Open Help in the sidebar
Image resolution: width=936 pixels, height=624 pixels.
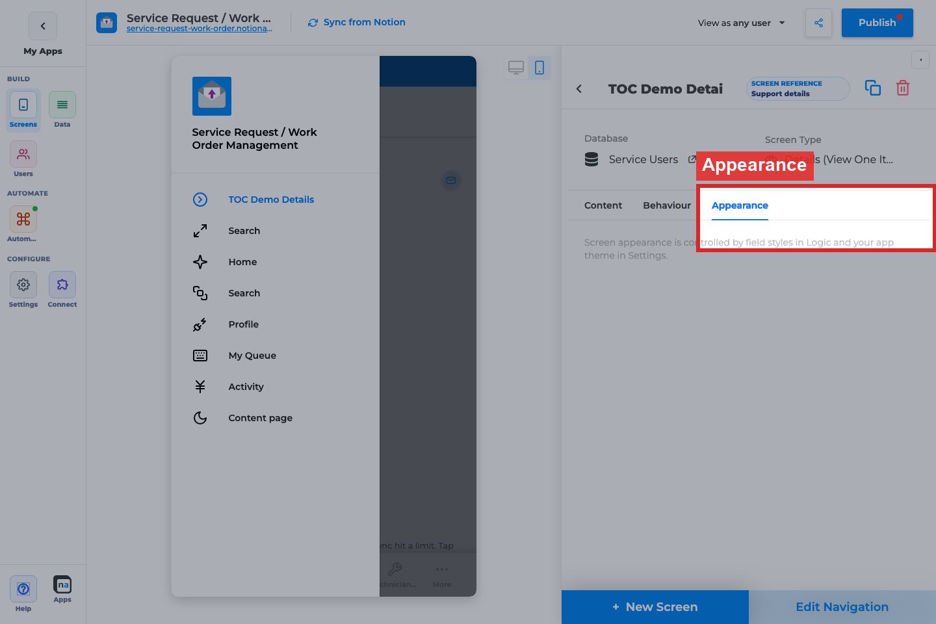(23, 594)
